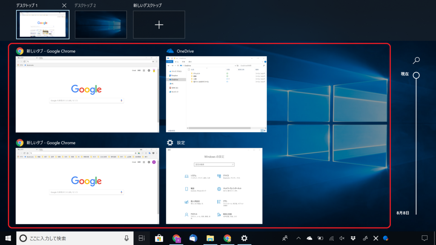Open Settings gear on the taskbar
Viewport: 436px width, 245px height.
244,238
